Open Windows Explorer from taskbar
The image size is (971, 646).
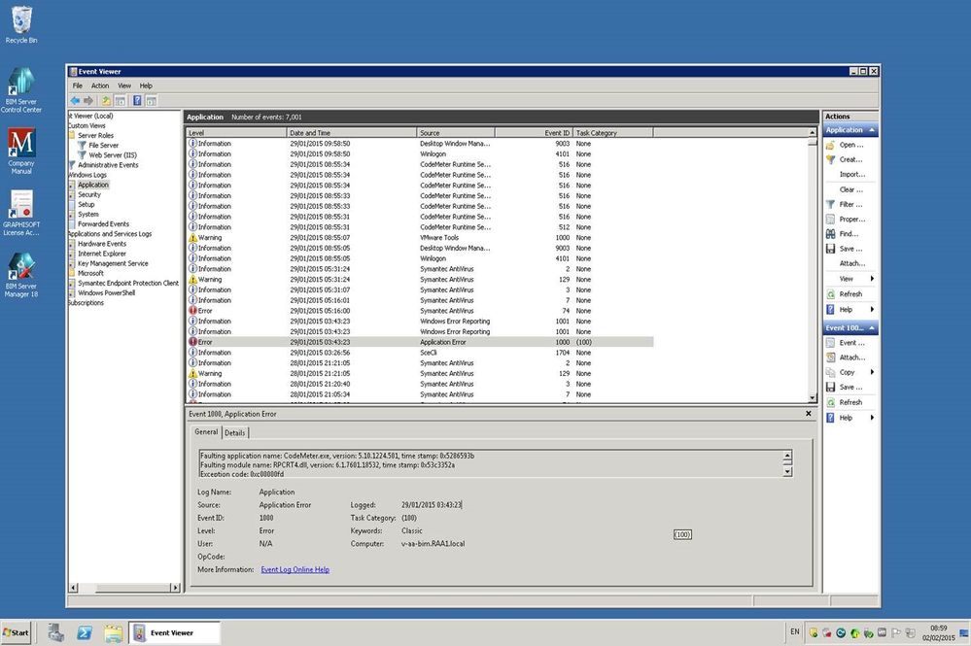click(113, 632)
